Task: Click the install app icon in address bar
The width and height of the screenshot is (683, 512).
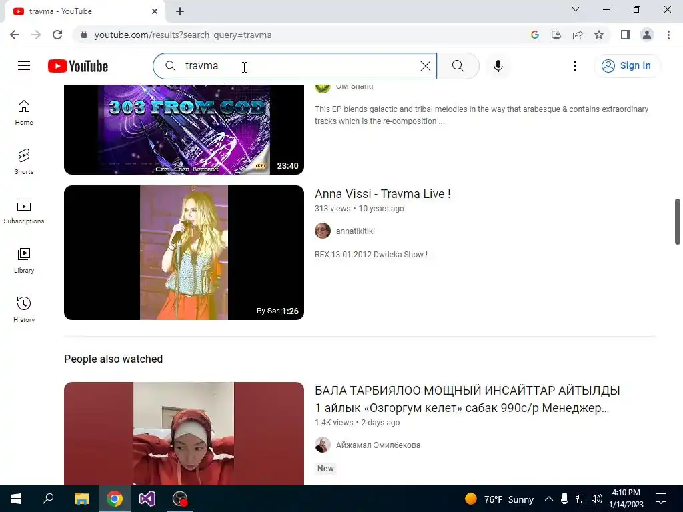Action: point(556,35)
